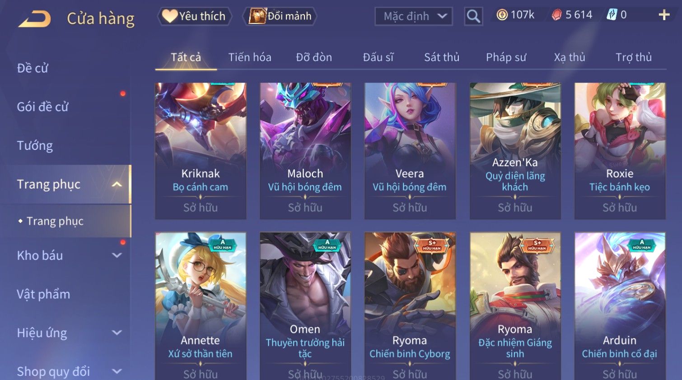682x380 pixels.
Task: Select the Tiến hóa tab
Action: point(250,57)
